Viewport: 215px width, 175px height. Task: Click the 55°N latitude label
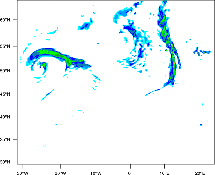coord(5,46)
